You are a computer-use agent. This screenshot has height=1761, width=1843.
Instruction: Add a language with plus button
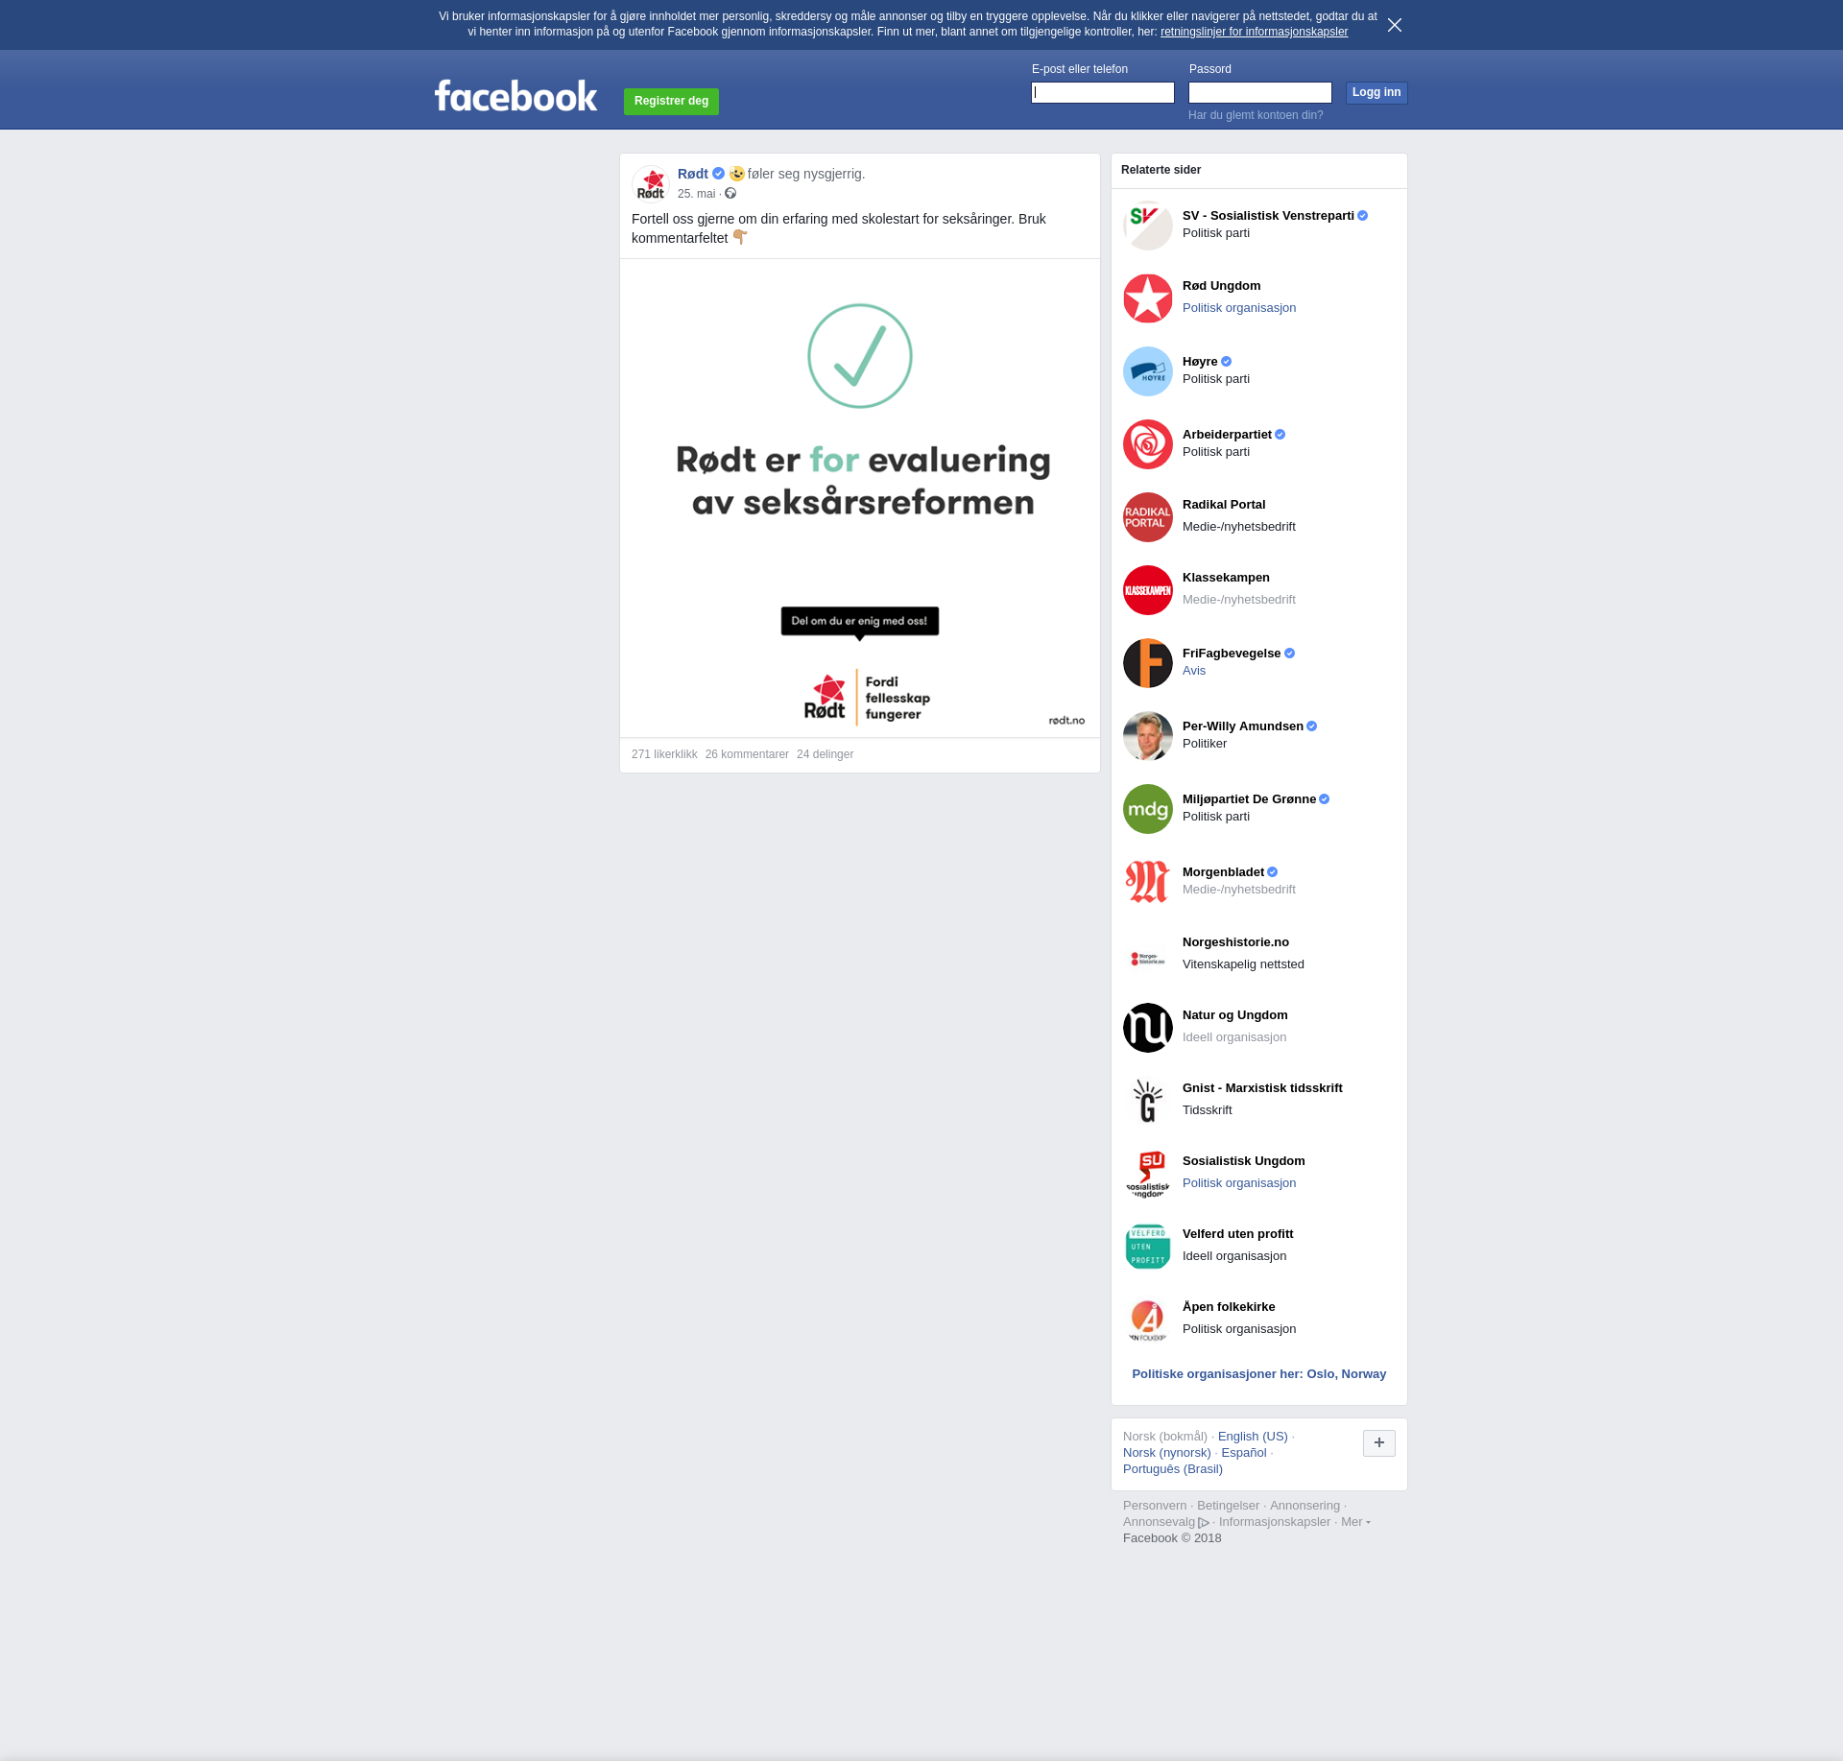[x=1379, y=1442]
